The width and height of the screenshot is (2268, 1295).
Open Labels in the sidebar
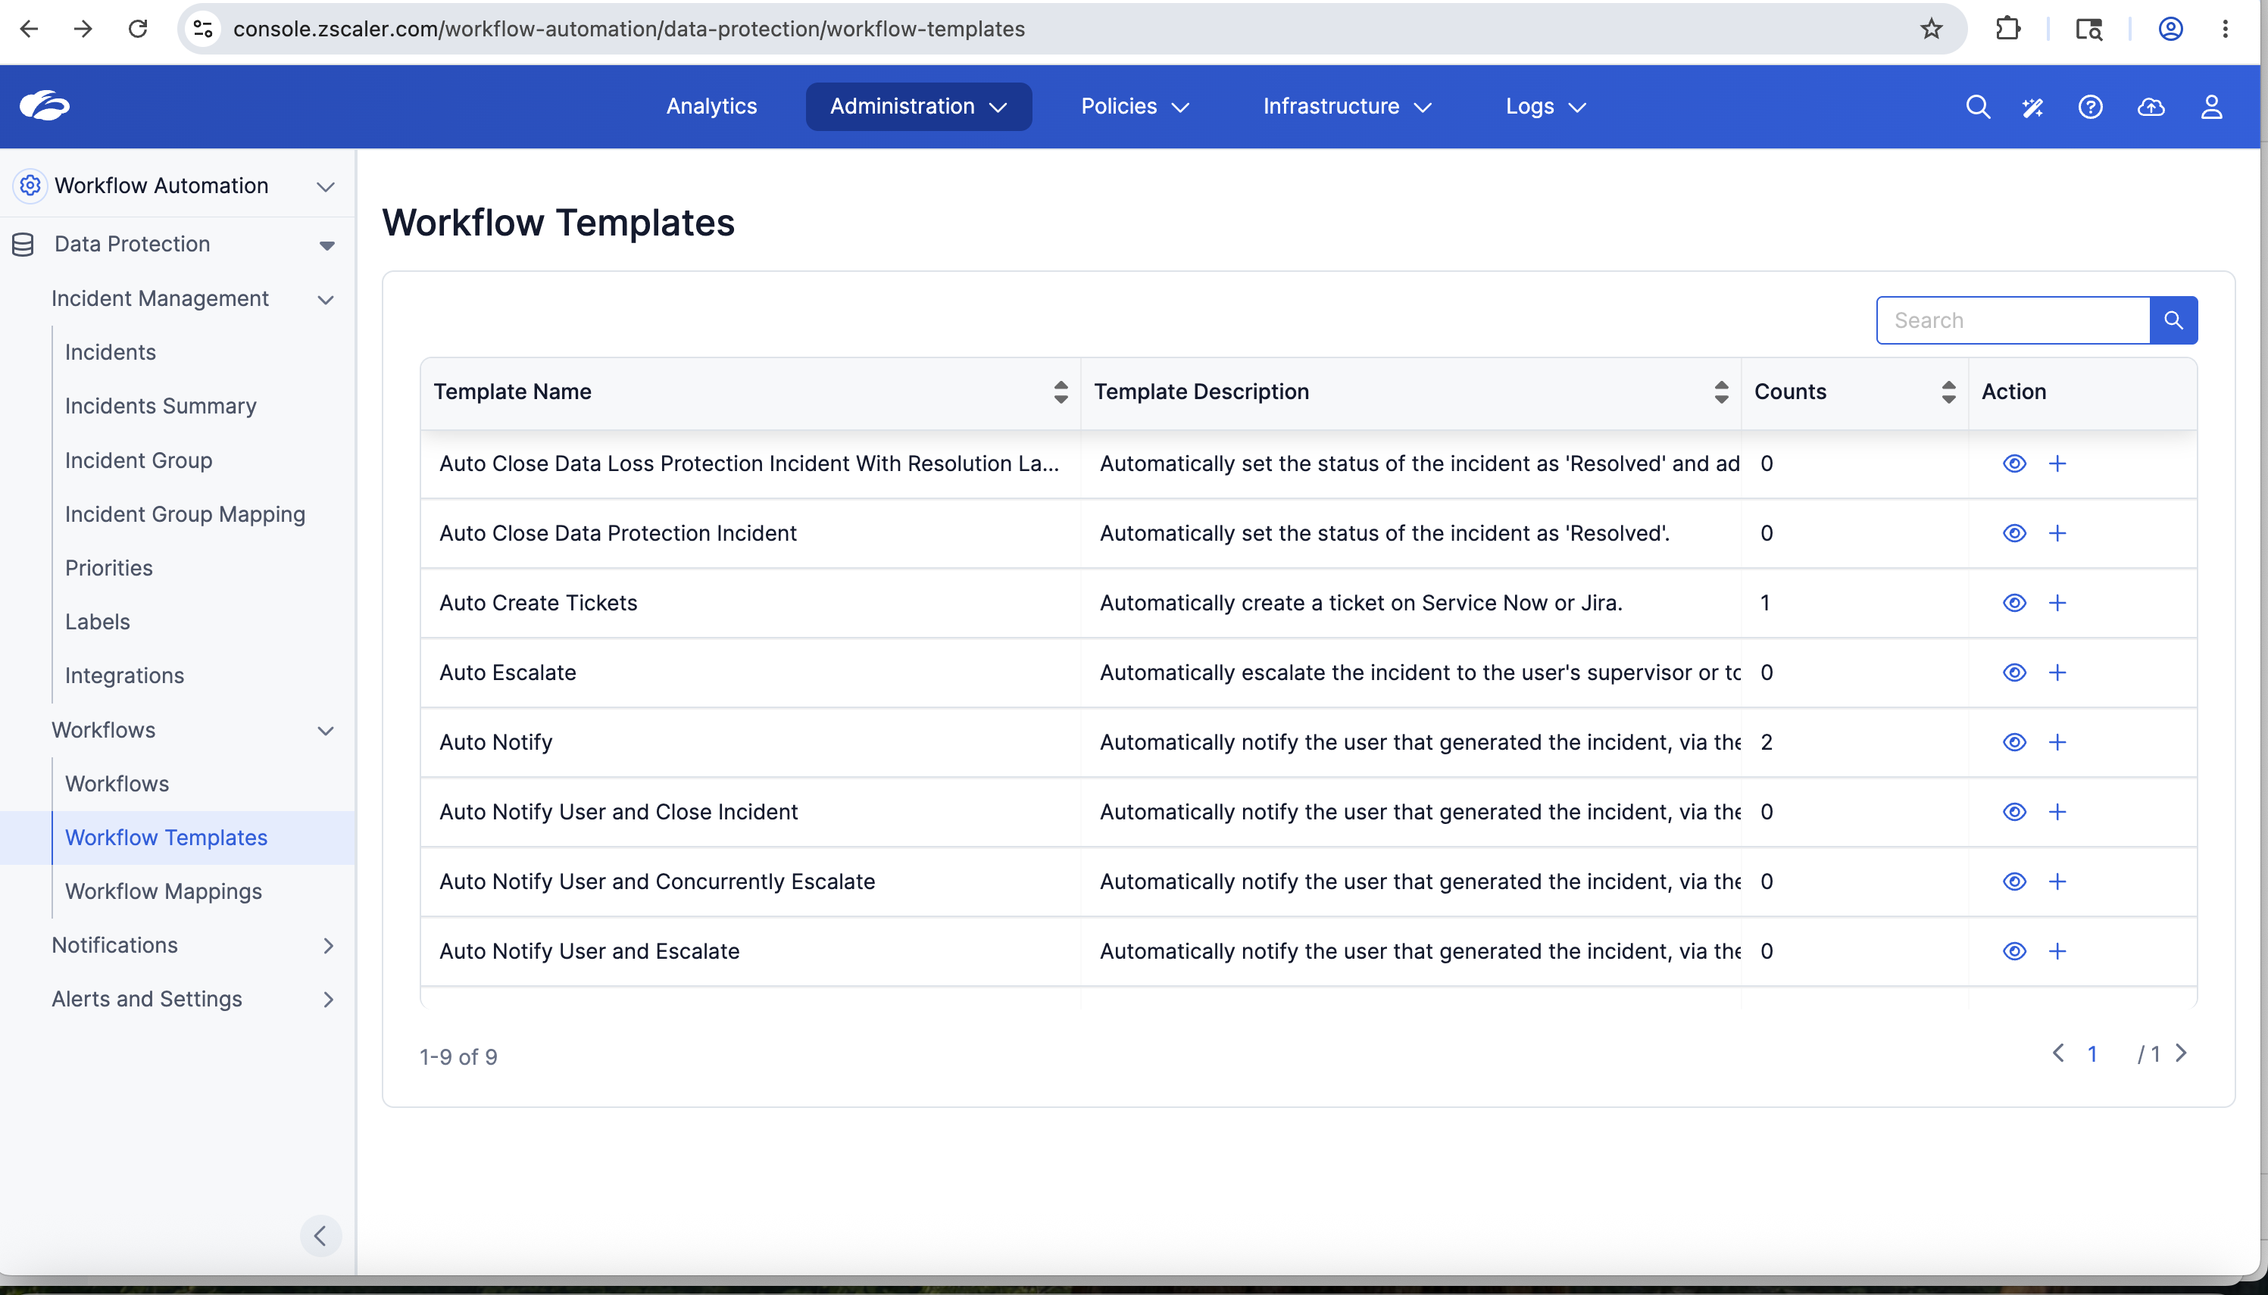point(97,622)
